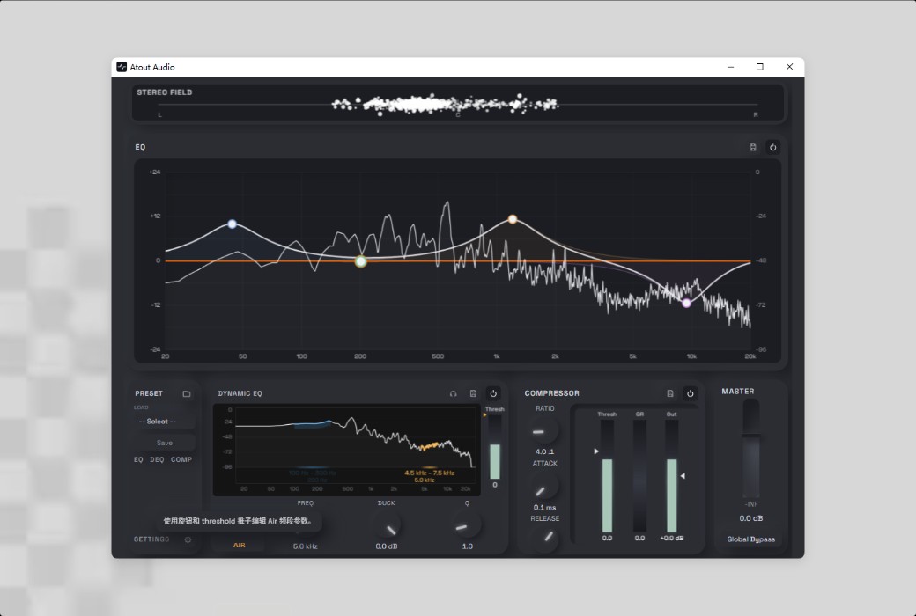The width and height of the screenshot is (916, 616).
Task: Select the DEQ preset tab
Action: pyautogui.click(x=157, y=459)
